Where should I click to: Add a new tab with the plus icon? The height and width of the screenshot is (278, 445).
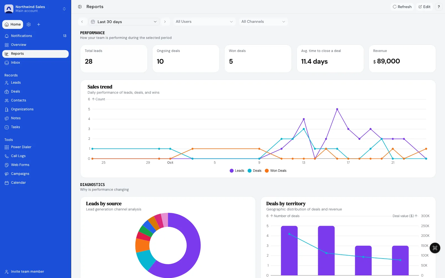click(x=39, y=24)
